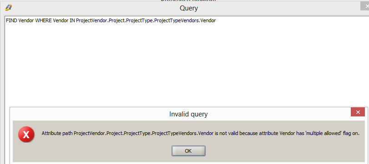
Task: Open the Query window application icon menu
Action: click(9, 8)
